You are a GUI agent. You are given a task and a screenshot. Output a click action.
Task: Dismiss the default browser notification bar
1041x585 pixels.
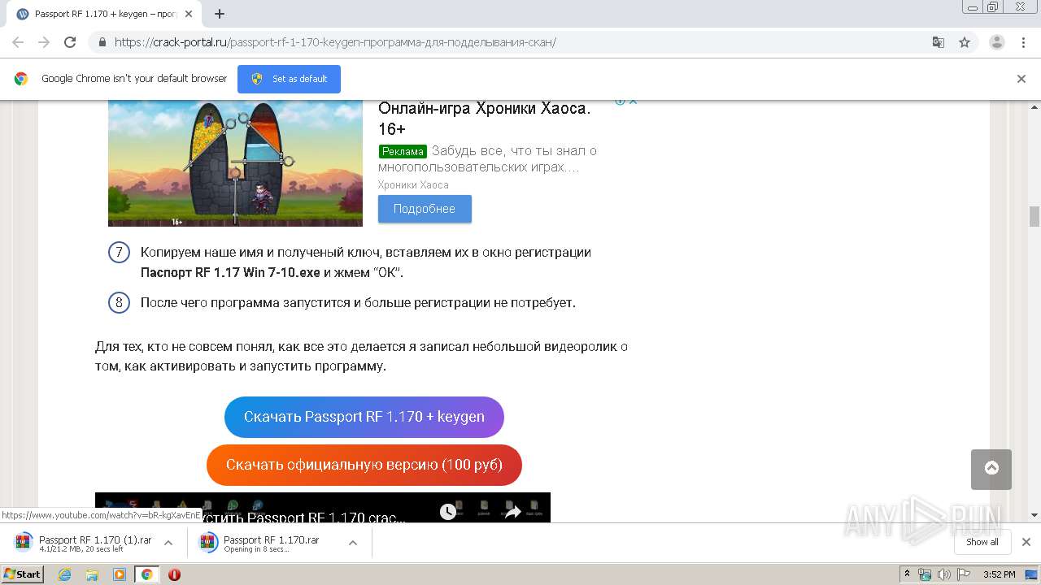tap(1021, 79)
